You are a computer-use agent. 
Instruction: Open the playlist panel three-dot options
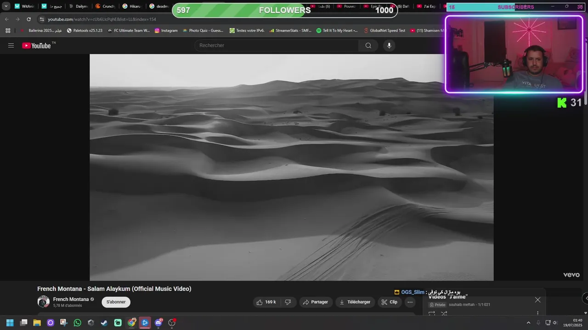[x=537, y=313]
